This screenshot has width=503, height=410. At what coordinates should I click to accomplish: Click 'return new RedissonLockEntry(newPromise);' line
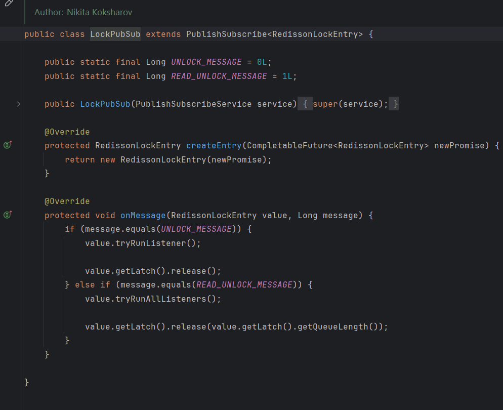tap(168, 160)
